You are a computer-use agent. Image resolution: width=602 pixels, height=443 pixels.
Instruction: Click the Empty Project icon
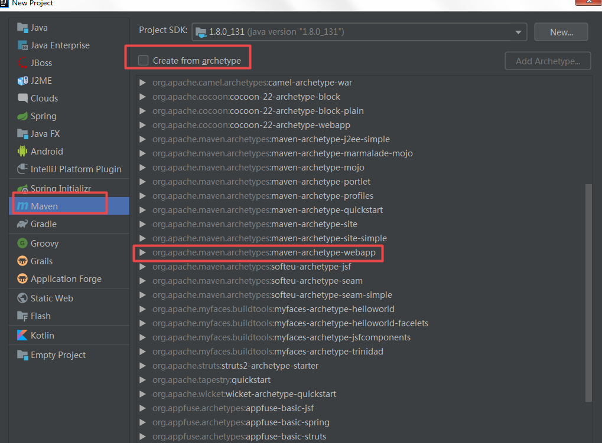tap(22, 355)
